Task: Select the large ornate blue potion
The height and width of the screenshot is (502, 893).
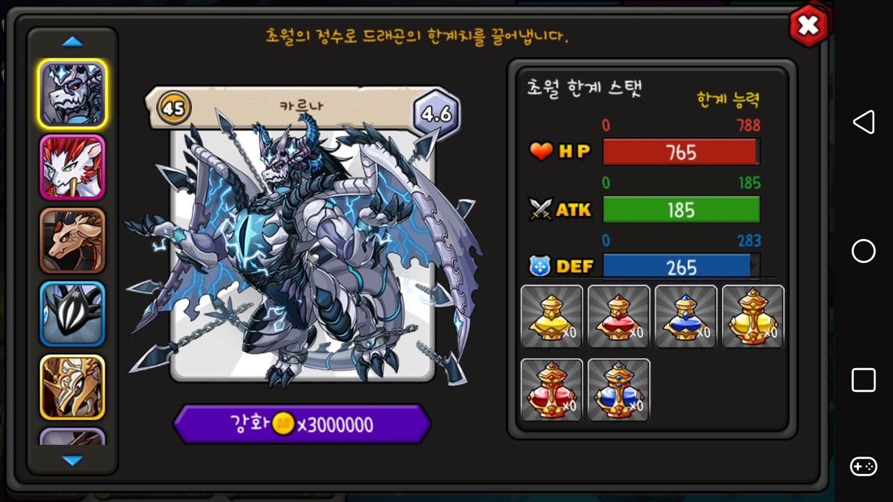Action: [619, 390]
